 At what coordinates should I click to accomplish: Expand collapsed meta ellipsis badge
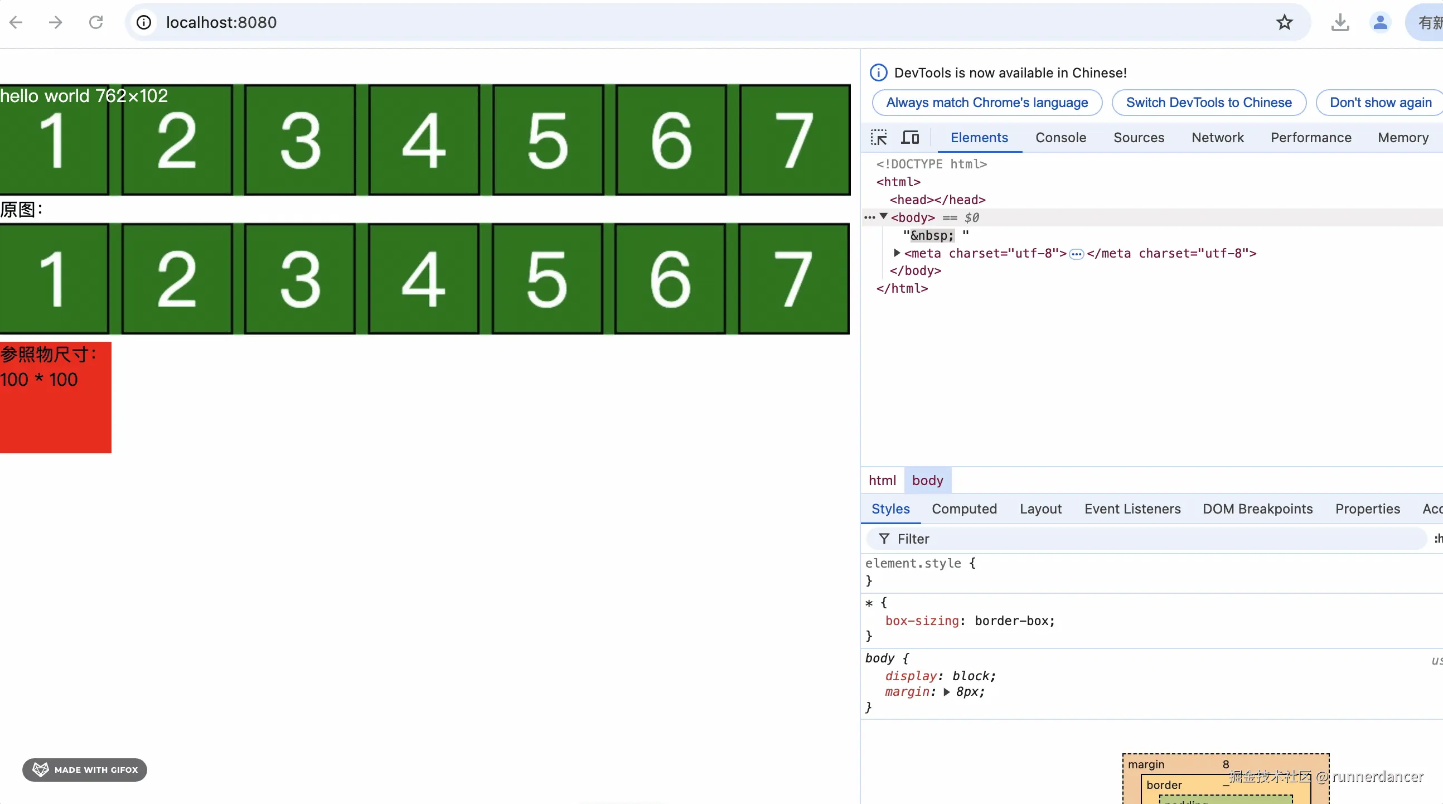pyautogui.click(x=1076, y=254)
